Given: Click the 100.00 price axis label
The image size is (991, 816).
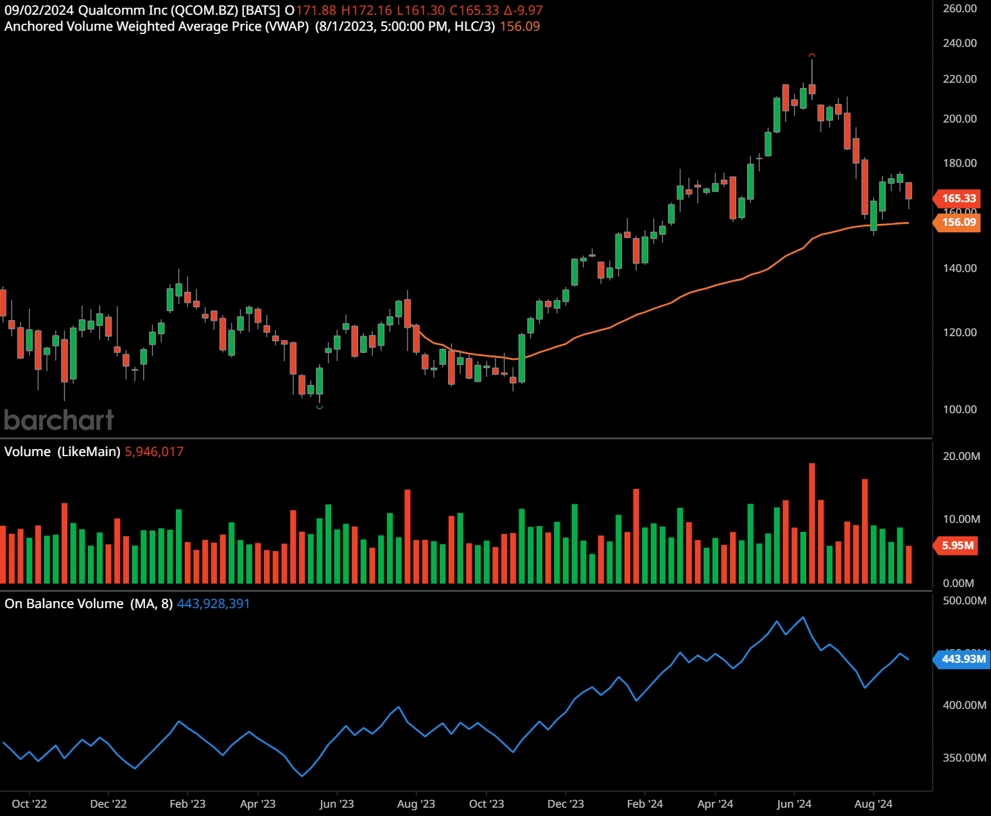Looking at the screenshot, I should coord(960,409).
